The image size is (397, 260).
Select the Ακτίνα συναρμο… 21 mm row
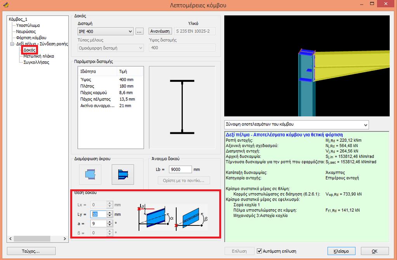pyautogui.click(x=111, y=106)
